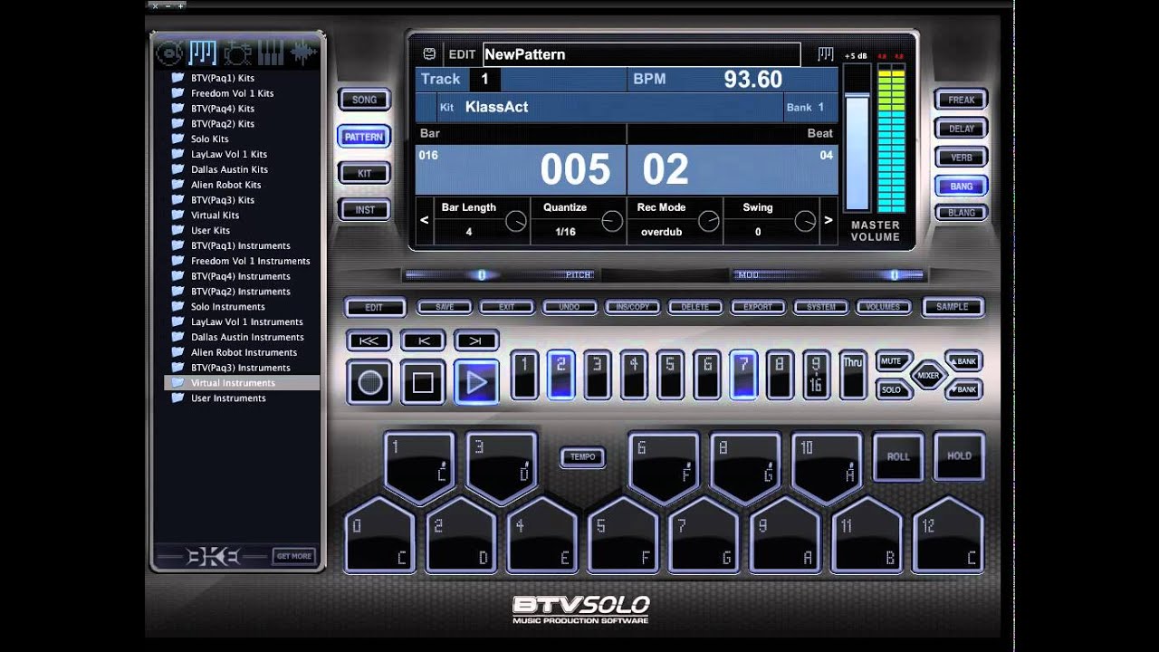Switch to PATTERN mode
This screenshot has width=1159, height=652.
pos(364,137)
